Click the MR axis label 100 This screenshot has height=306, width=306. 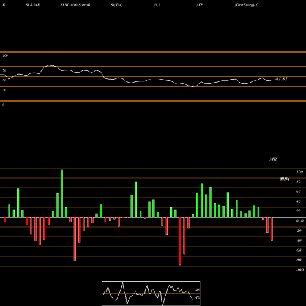click(x=299, y=172)
